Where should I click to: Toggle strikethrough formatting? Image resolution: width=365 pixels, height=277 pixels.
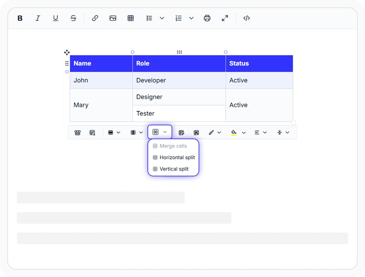point(73,18)
